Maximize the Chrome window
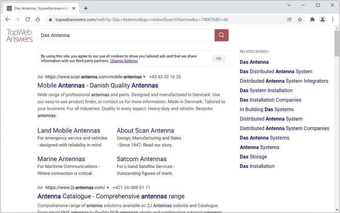340x213 pixels. (318, 5)
